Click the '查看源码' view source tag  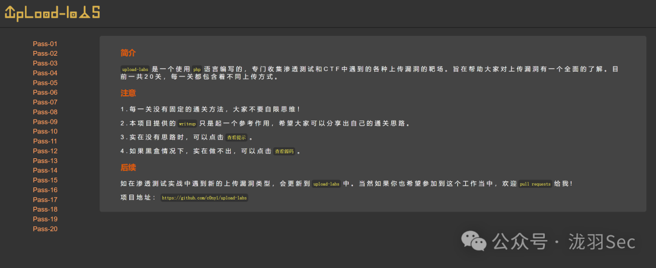point(284,152)
